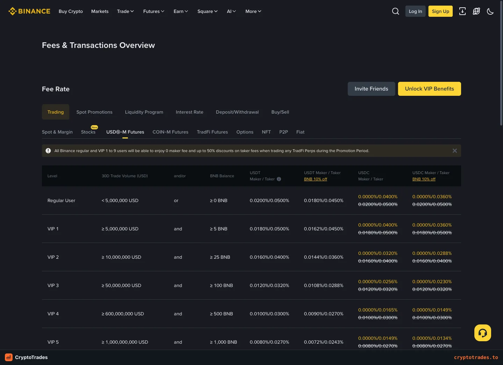Click BNB 10% off link under USDC
The image size is (503, 365).
tap(424, 179)
